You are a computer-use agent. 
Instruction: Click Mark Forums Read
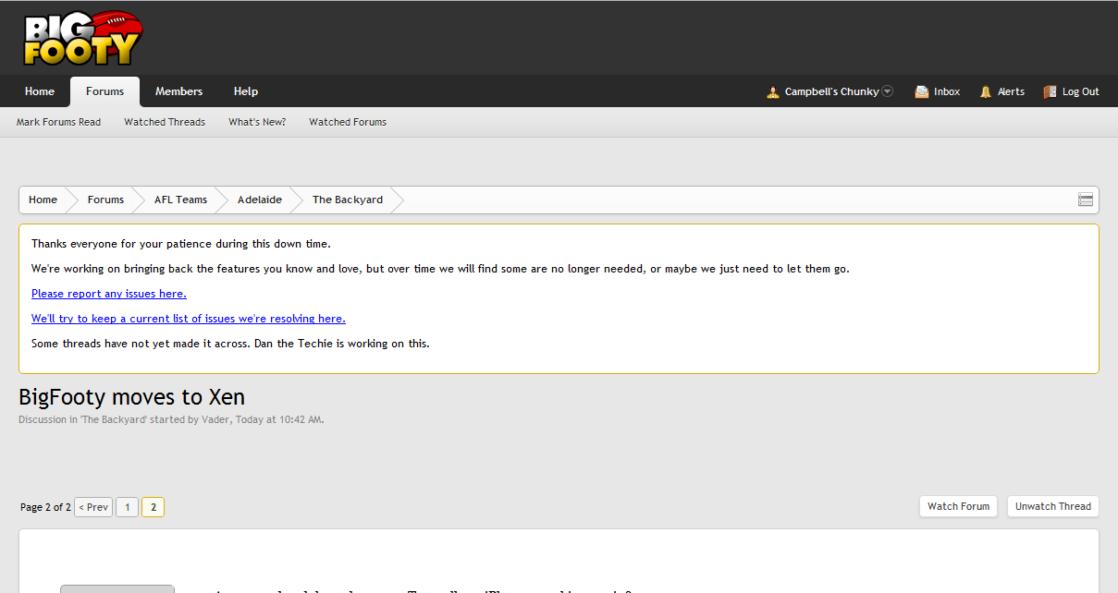(x=58, y=122)
